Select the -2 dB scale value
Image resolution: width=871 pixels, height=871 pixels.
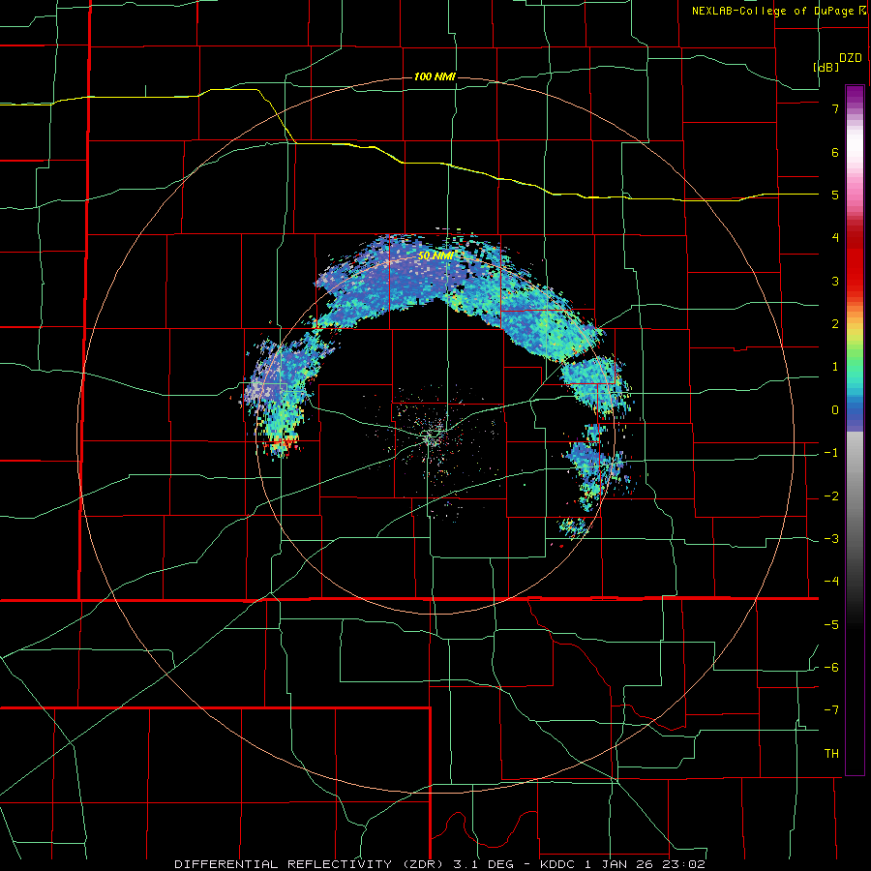[831, 496]
